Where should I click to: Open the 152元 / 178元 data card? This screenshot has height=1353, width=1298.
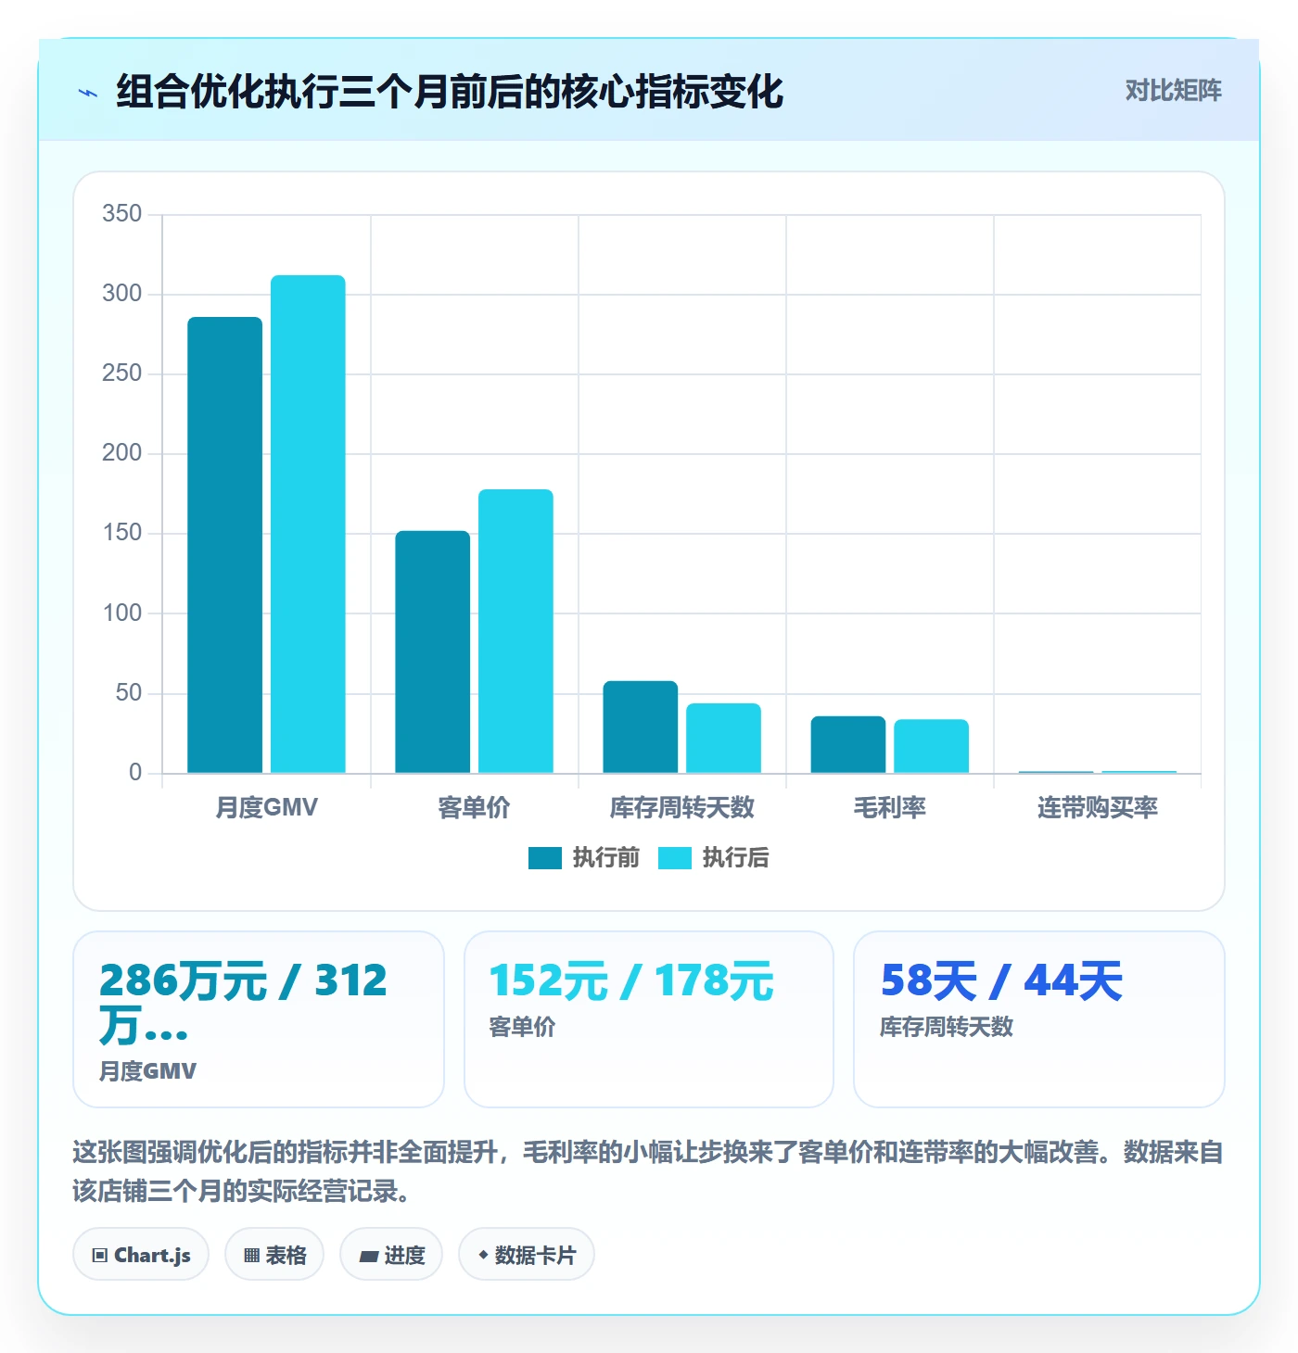pos(649,1019)
